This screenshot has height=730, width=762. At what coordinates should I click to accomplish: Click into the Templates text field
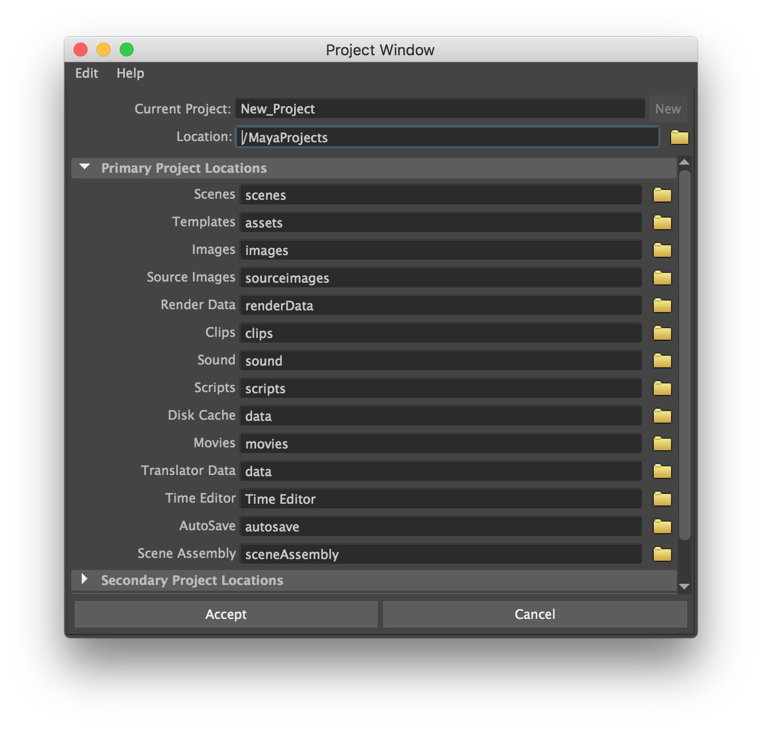click(440, 223)
